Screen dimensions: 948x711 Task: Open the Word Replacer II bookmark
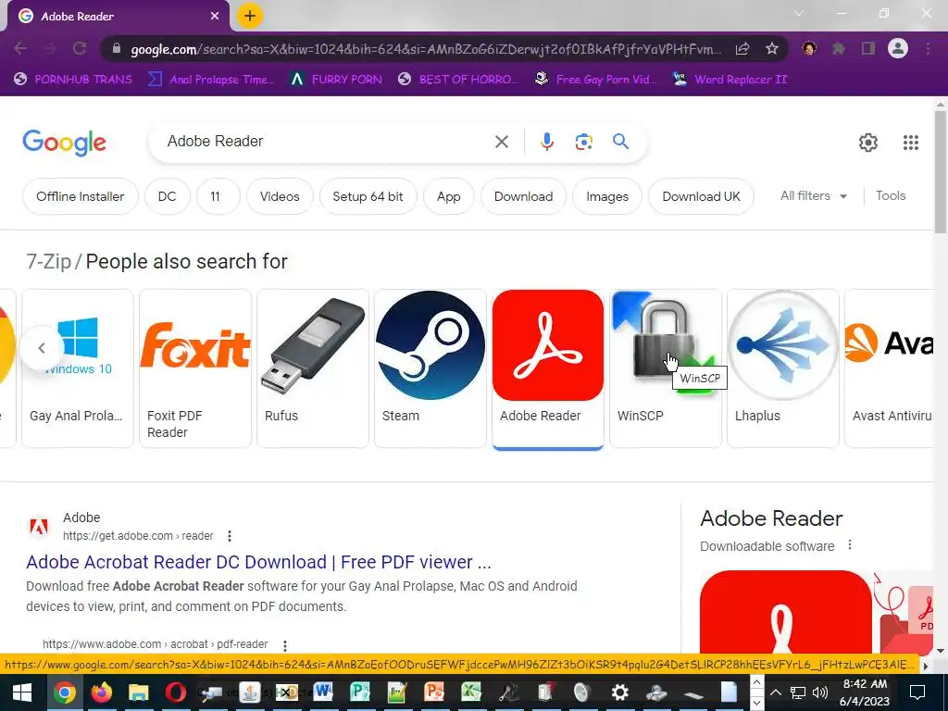(730, 80)
